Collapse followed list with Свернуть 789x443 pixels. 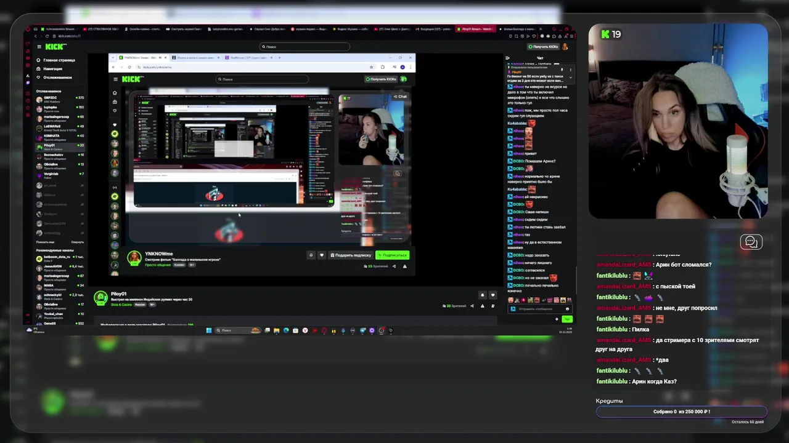78,242
